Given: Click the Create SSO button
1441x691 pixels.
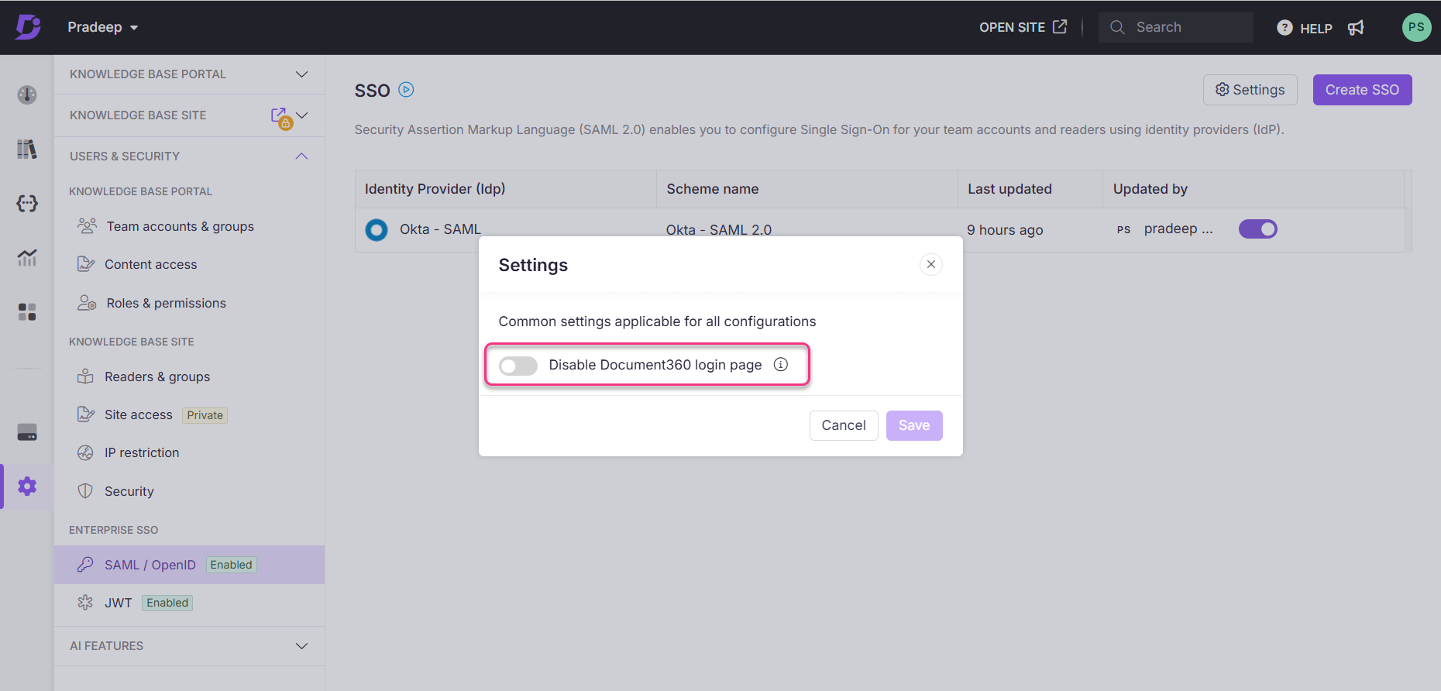Looking at the screenshot, I should (1362, 90).
